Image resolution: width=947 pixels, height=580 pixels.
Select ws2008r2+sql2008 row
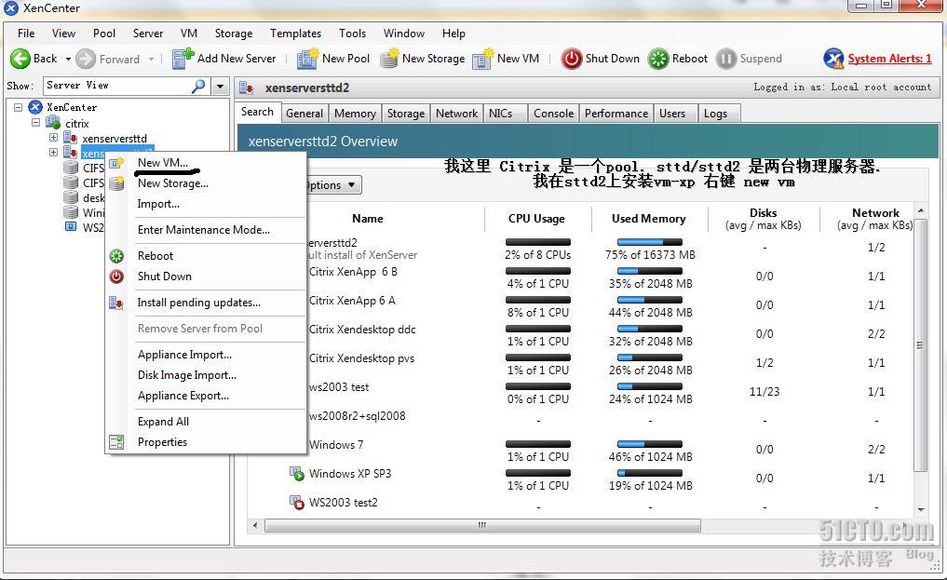(357, 416)
